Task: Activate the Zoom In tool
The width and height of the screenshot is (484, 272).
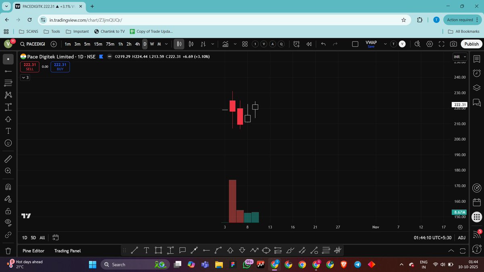Action: (x=8, y=170)
